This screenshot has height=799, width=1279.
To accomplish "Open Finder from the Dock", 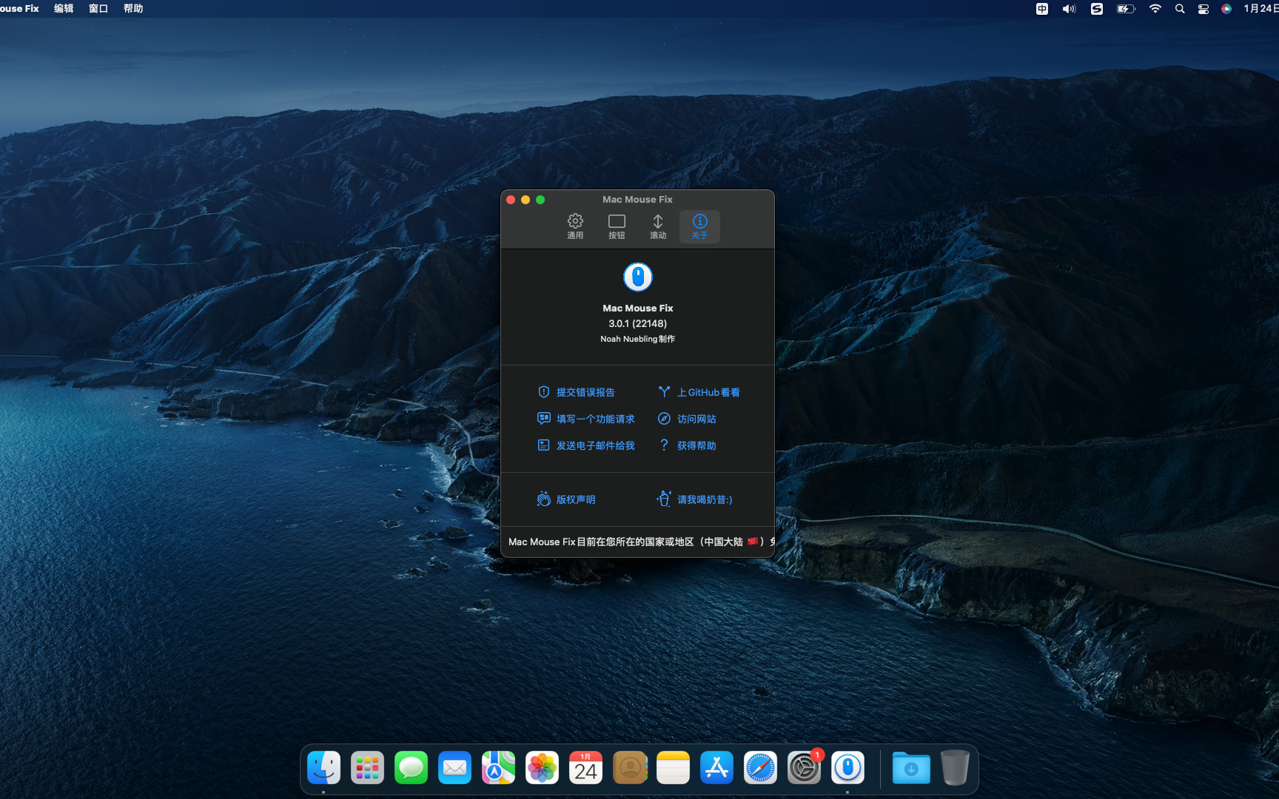I will [323, 768].
